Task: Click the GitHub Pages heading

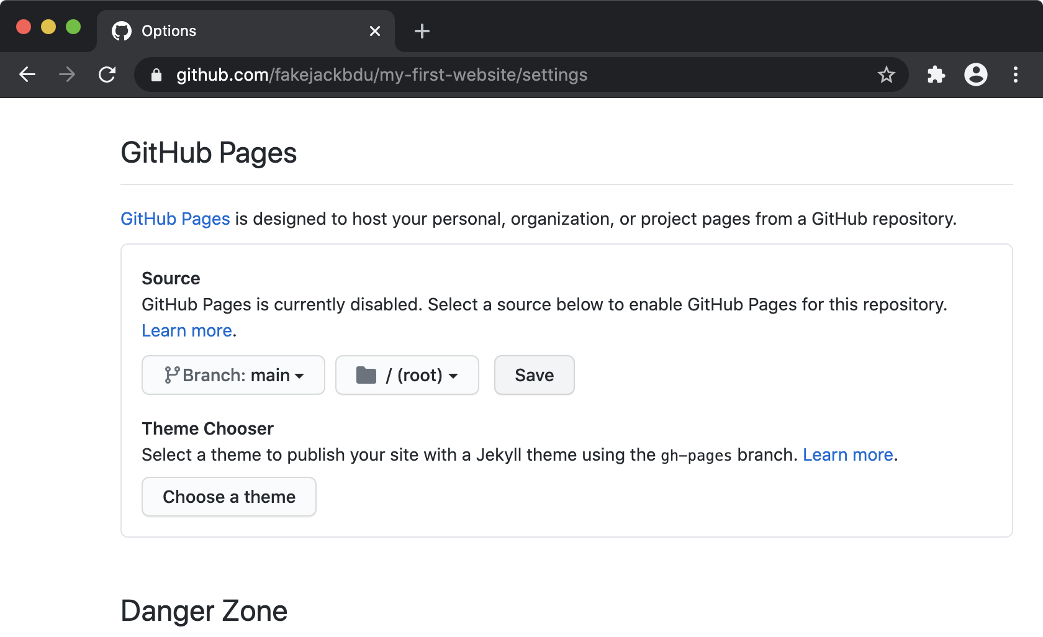Action: coord(209,153)
